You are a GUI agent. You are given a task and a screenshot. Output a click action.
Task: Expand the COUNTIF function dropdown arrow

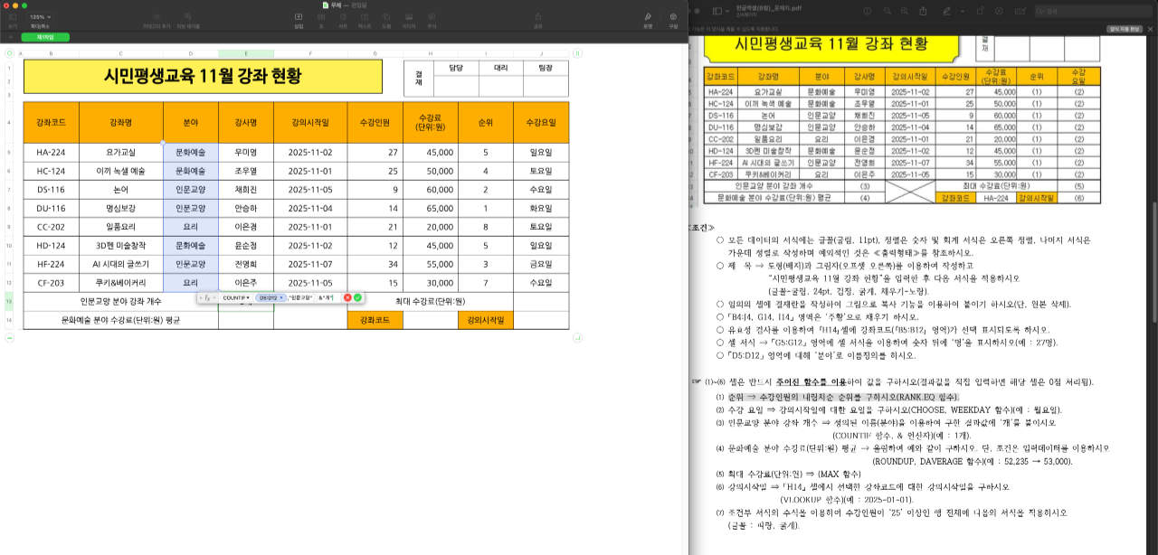coord(248,297)
